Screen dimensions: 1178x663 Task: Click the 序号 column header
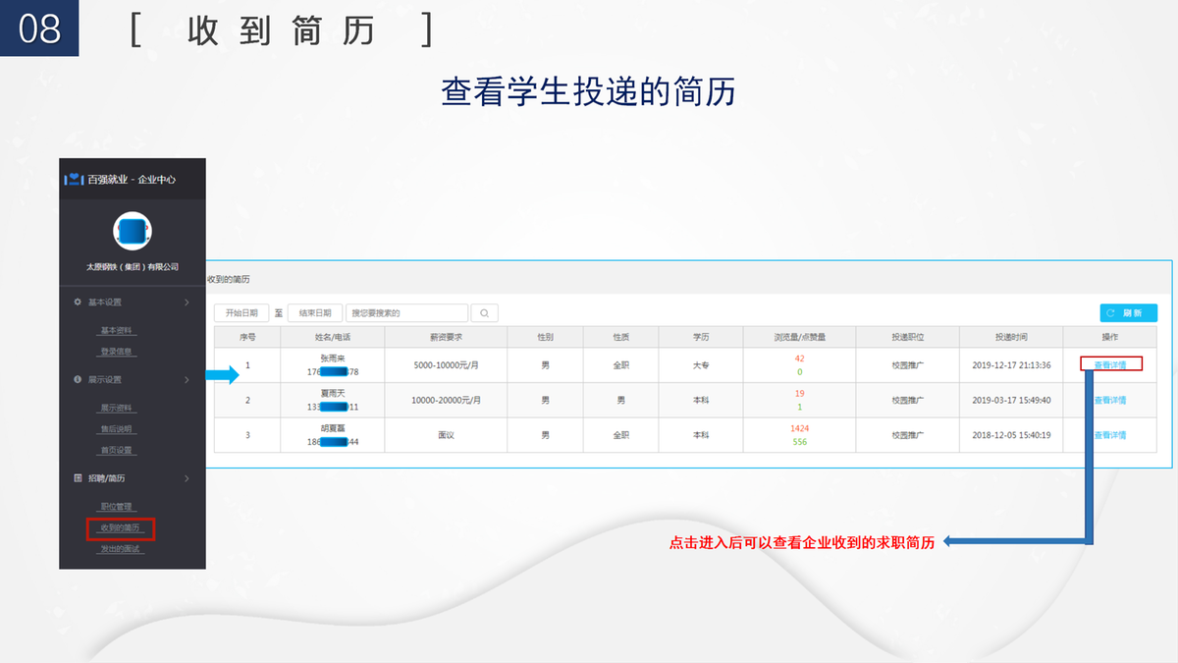247,337
